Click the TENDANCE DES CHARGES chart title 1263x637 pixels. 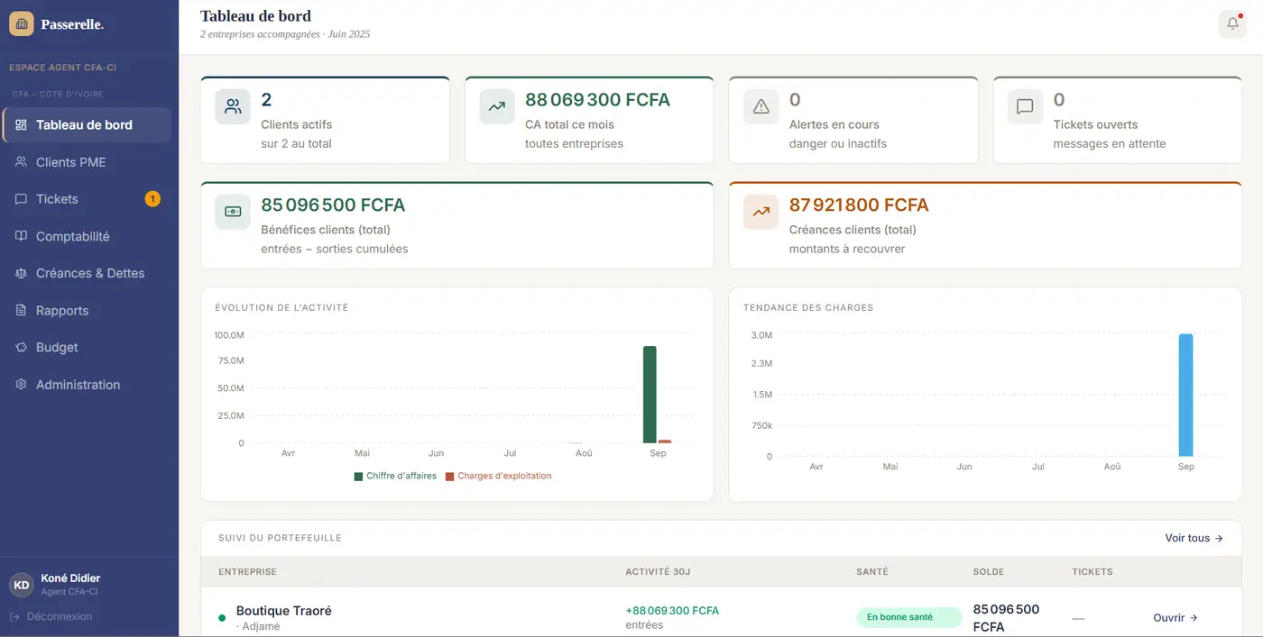pos(808,308)
